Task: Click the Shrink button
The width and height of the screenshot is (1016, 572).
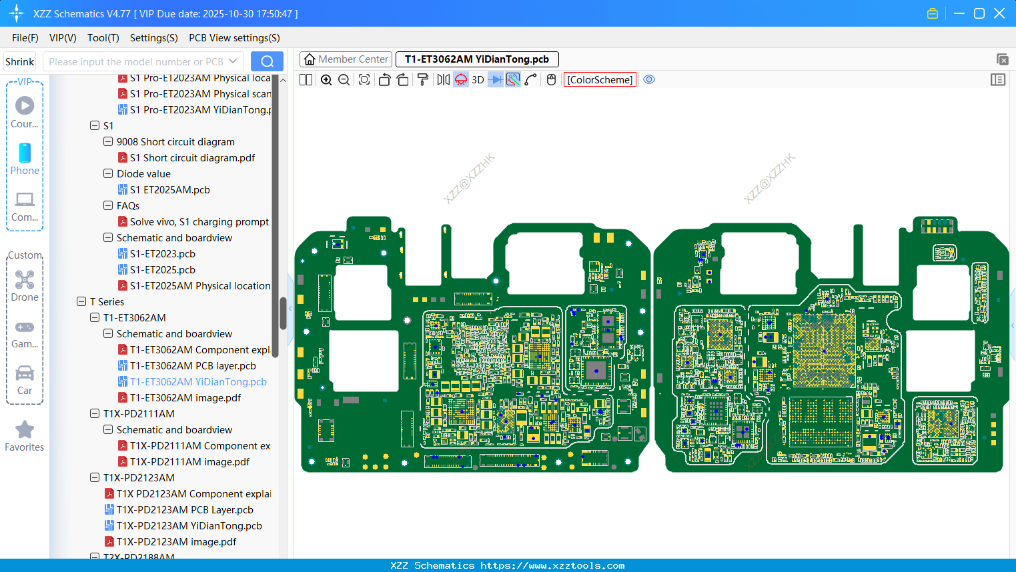Action: pyautogui.click(x=20, y=61)
